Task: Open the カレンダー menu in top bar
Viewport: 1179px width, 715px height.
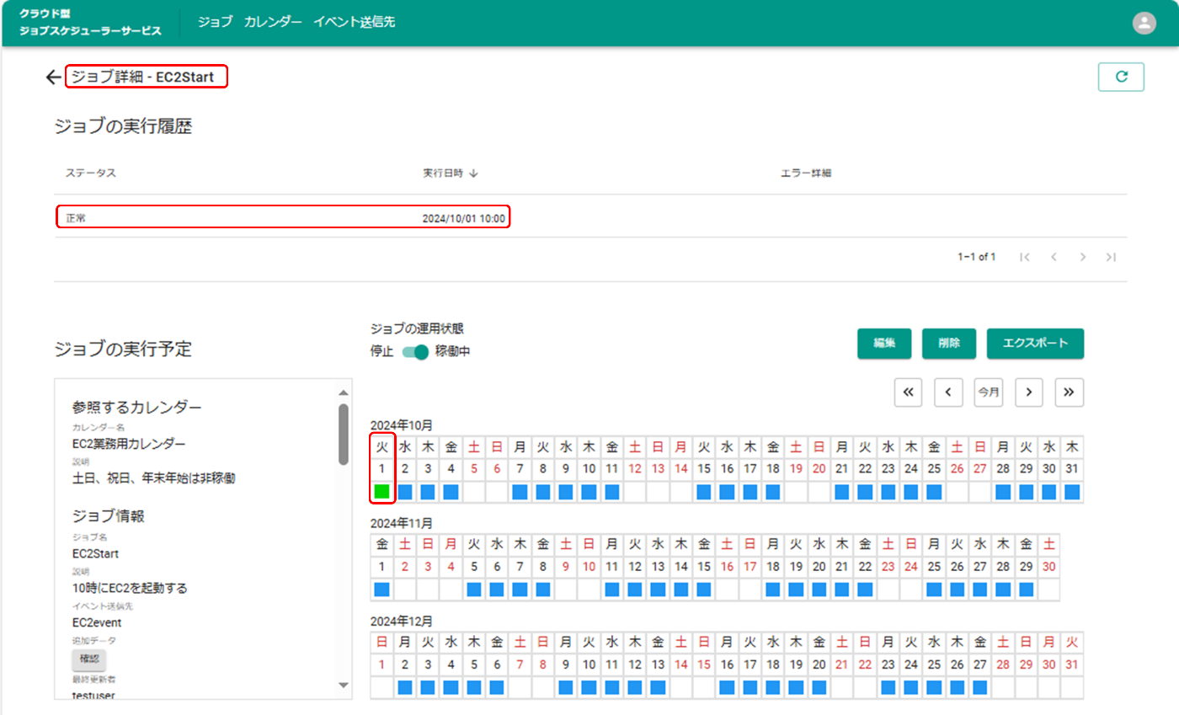Action: [x=273, y=23]
